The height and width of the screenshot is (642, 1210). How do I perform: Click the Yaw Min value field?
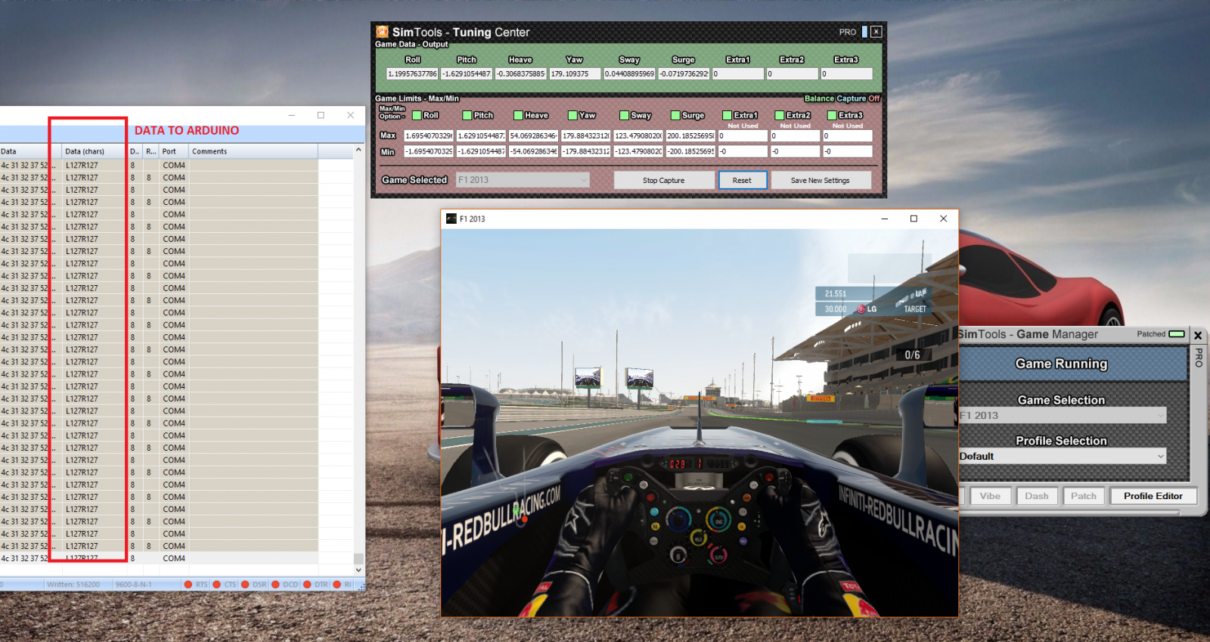click(x=585, y=151)
